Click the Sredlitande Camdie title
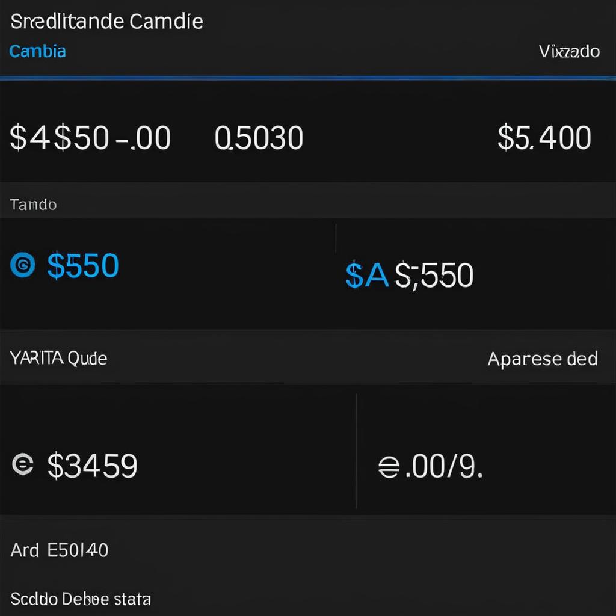Image resolution: width=616 pixels, height=616 pixels. point(106,21)
